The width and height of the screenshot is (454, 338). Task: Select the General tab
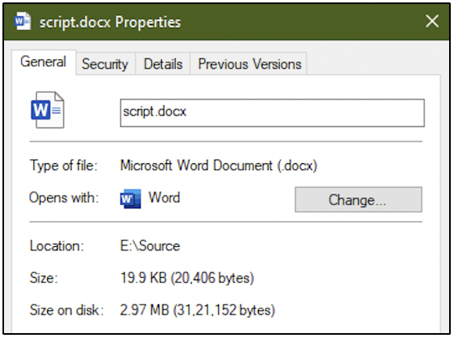[x=43, y=62]
